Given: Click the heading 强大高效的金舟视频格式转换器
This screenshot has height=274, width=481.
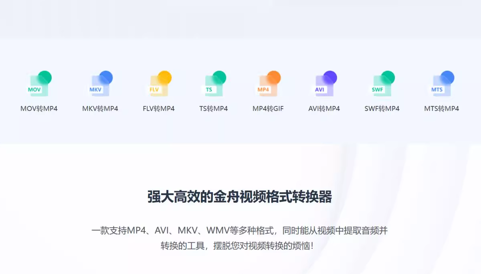Looking at the screenshot, I should click(x=240, y=197).
